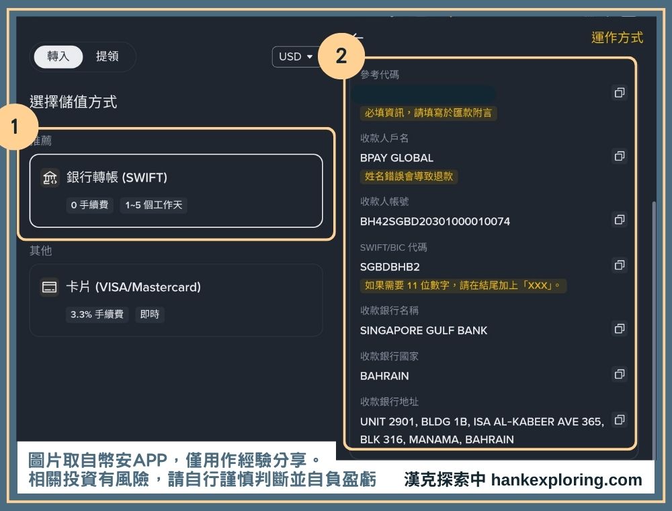
Task: Click the card icon on VISA/Mastercard option
Action: pyautogui.click(x=50, y=286)
